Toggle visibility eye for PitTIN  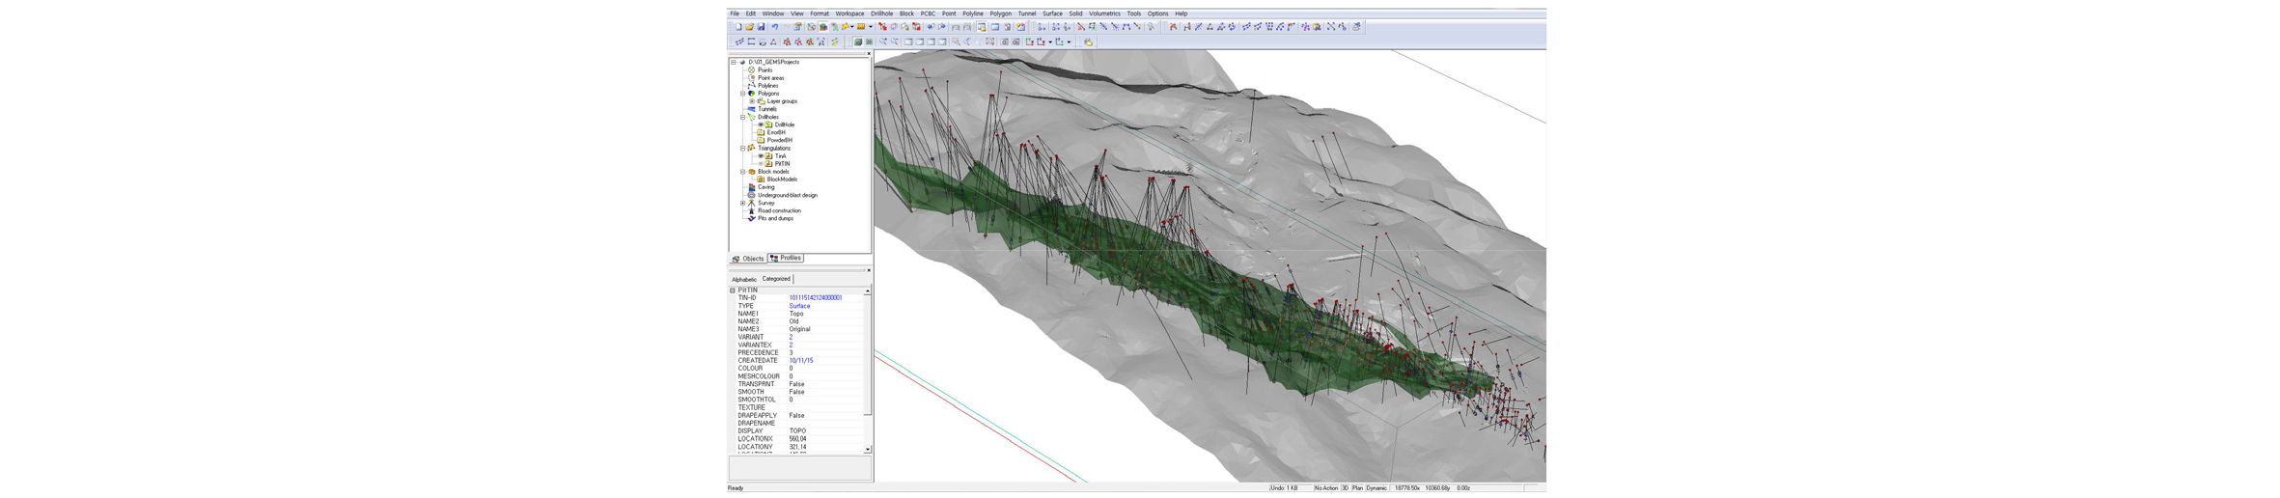(x=760, y=164)
